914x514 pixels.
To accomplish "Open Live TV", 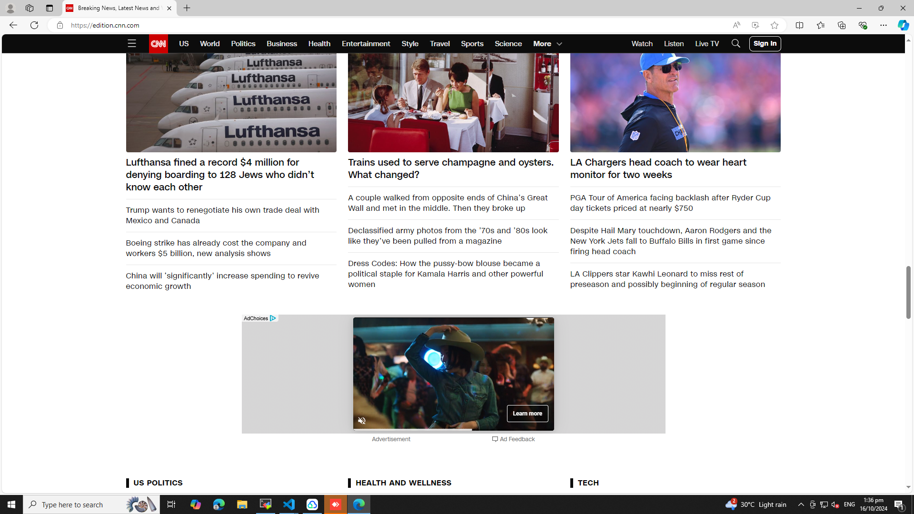I will pyautogui.click(x=707, y=44).
